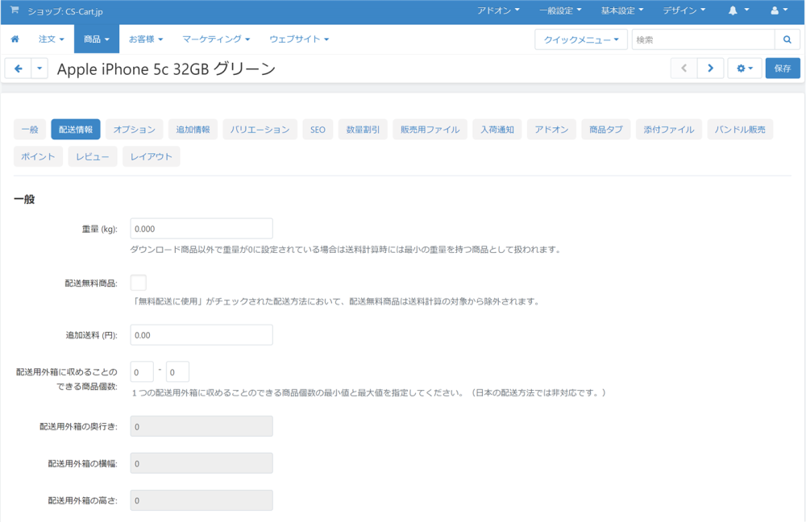Open the 追加情報 tab

tap(193, 130)
